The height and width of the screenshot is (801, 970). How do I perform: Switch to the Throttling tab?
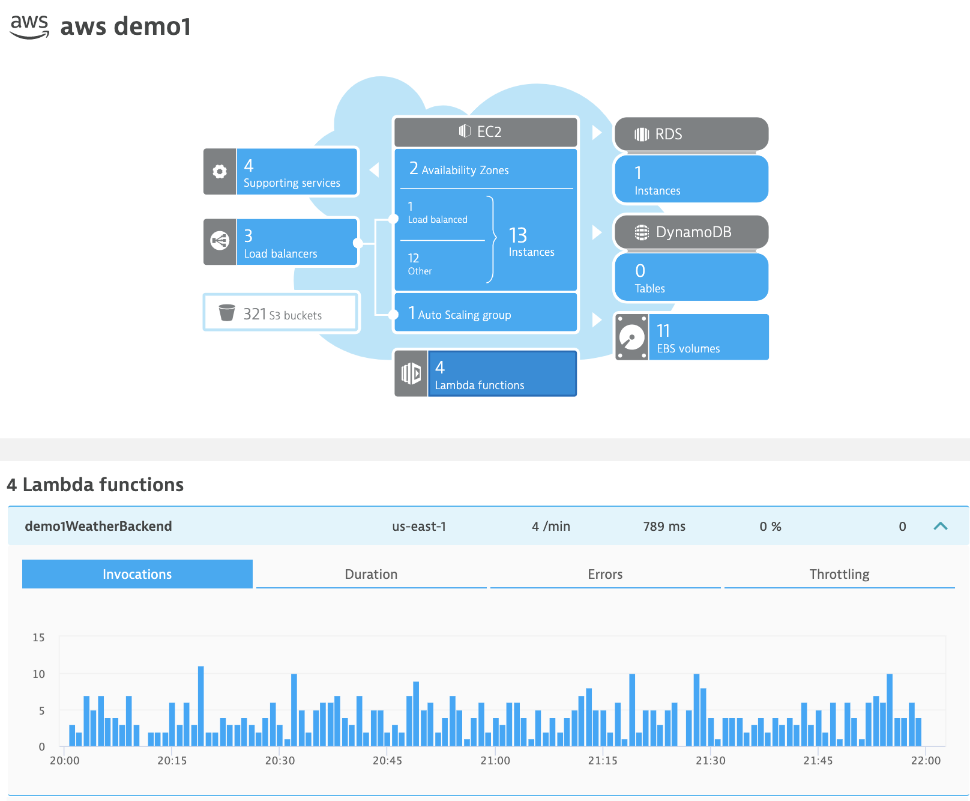839,574
